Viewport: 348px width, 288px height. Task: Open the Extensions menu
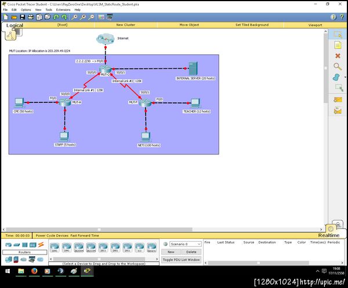(63, 10)
